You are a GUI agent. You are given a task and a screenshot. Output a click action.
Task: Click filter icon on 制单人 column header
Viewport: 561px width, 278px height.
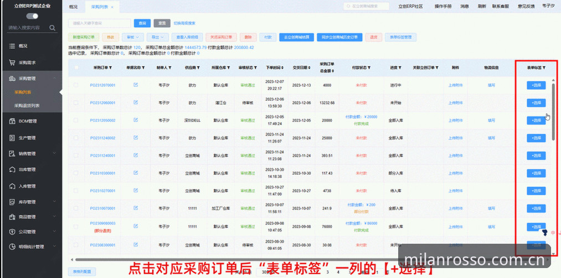170,67
